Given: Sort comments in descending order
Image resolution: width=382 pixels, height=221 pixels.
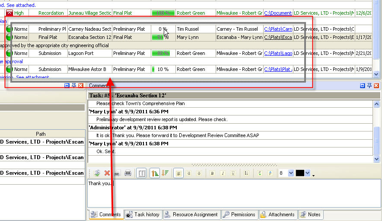Looking at the screenshot, I should click(165, 173).
